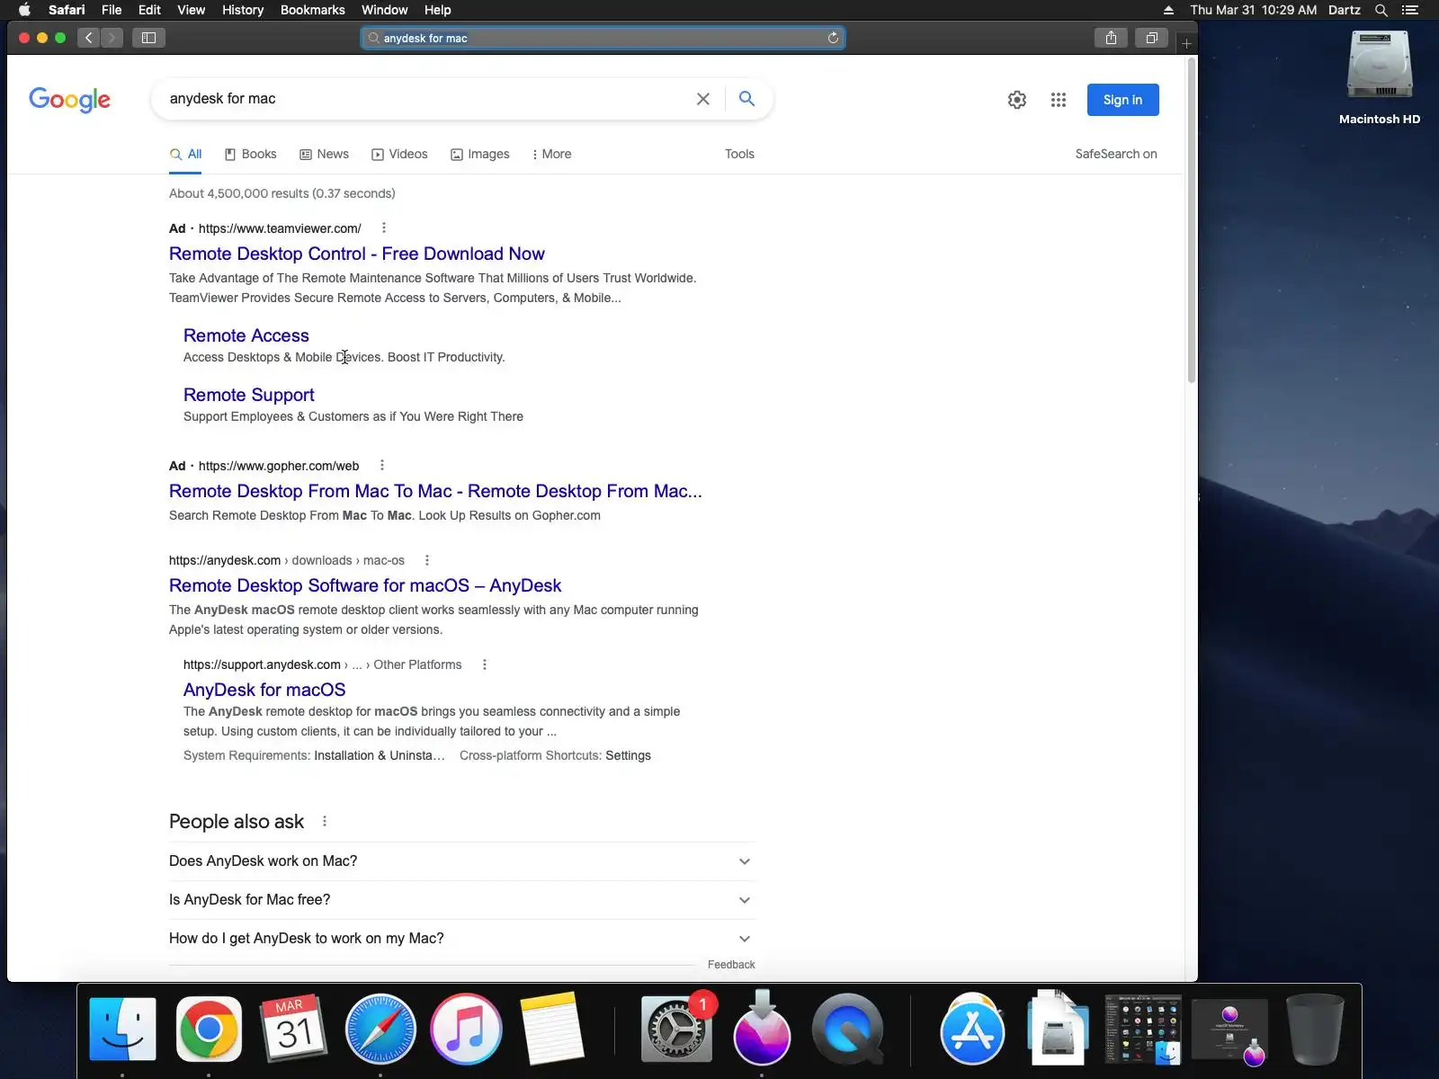Open the More search categories dropdown
Viewport: 1439px width, 1079px height.
pos(551,154)
